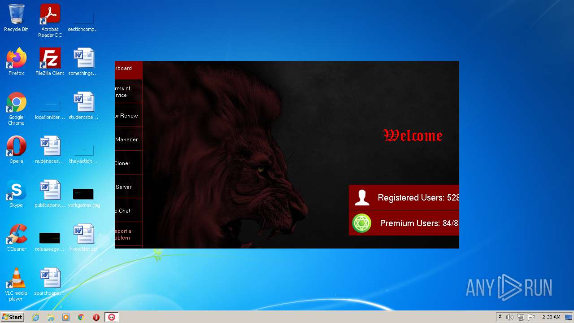Open the Cloner sidebar item
574x323 pixels.
pyautogui.click(x=129, y=163)
